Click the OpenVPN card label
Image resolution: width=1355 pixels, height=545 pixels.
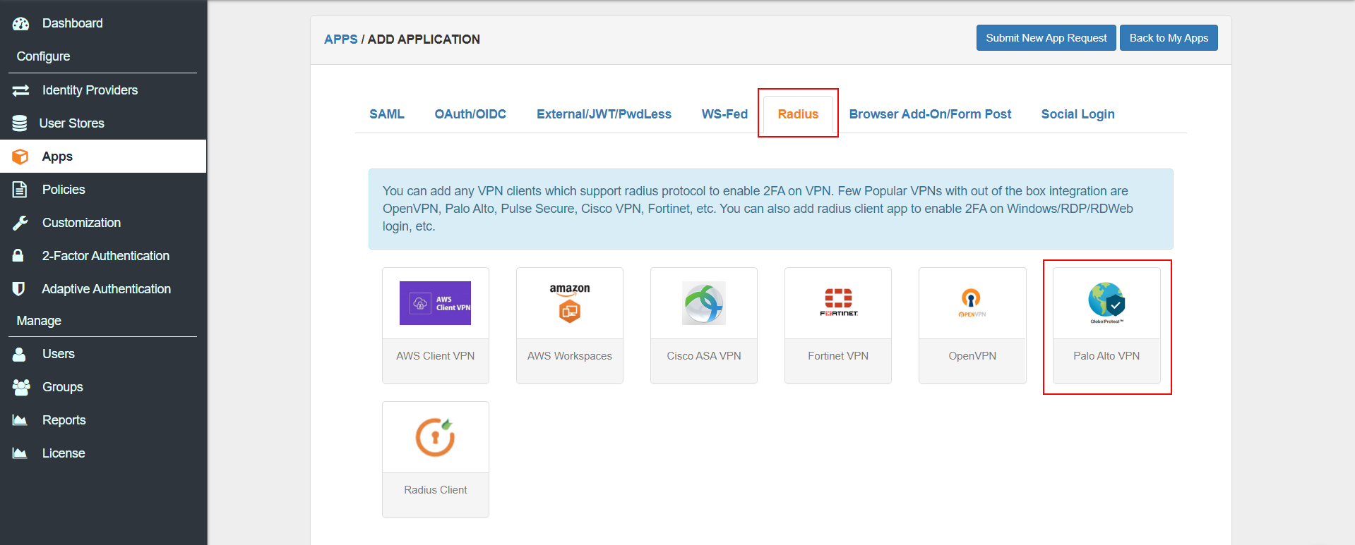972,356
